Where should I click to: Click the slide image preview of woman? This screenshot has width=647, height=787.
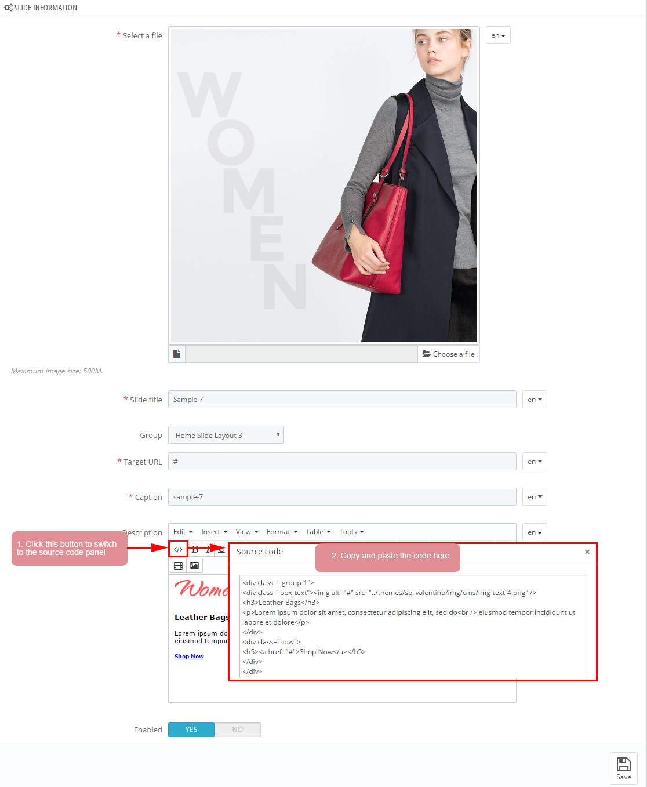pyautogui.click(x=324, y=186)
